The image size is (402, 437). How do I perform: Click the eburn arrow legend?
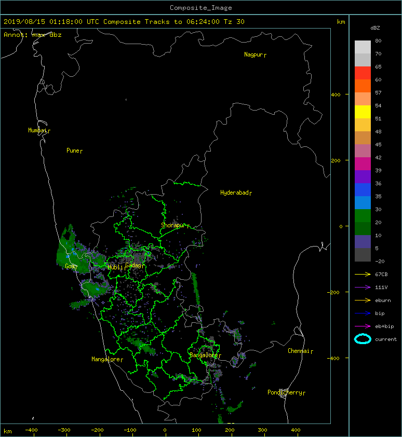pyautogui.click(x=363, y=300)
